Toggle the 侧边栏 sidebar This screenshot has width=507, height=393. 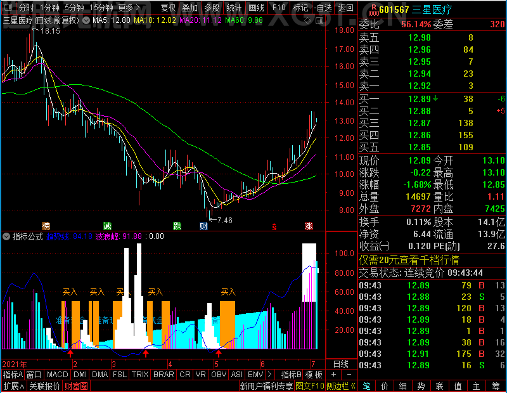pos(340,386)
